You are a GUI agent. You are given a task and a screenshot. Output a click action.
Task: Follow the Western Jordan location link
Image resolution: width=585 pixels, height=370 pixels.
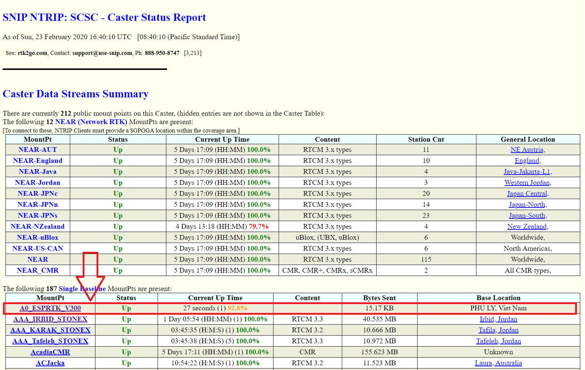(527, 183)
